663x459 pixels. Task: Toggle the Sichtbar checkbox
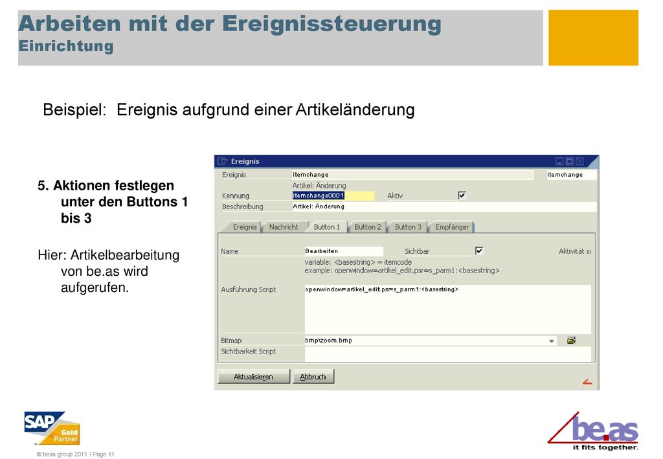click(479, 251)
